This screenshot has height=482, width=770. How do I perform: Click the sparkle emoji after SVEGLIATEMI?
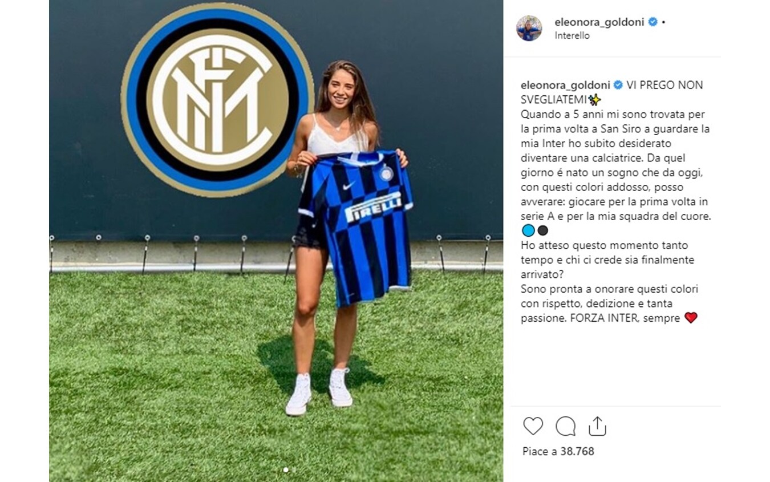[595, 100]
